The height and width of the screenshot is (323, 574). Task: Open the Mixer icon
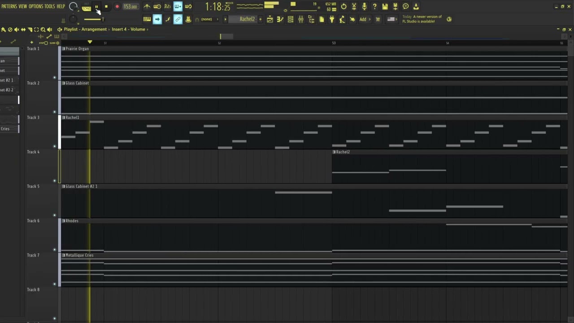click(301, 19)
